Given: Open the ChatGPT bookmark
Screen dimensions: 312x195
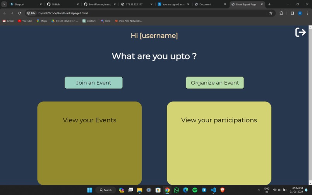Looking at the screenshot, I should (x=89, y=21).
